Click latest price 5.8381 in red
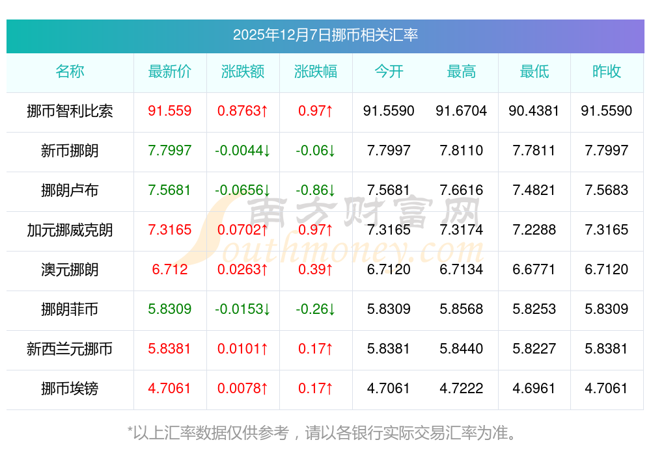This screenshot has width=651, height=453. (x=169, y=348)
